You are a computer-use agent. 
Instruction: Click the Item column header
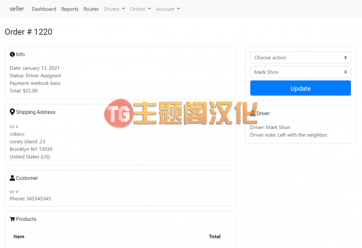point(19,236)
